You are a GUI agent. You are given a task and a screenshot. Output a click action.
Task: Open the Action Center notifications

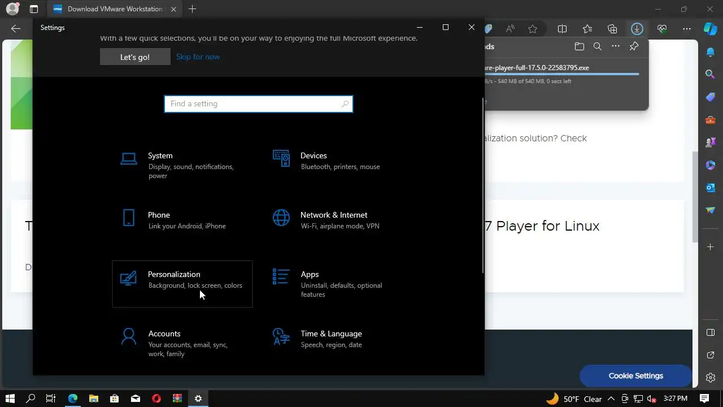tap(704, 399)
